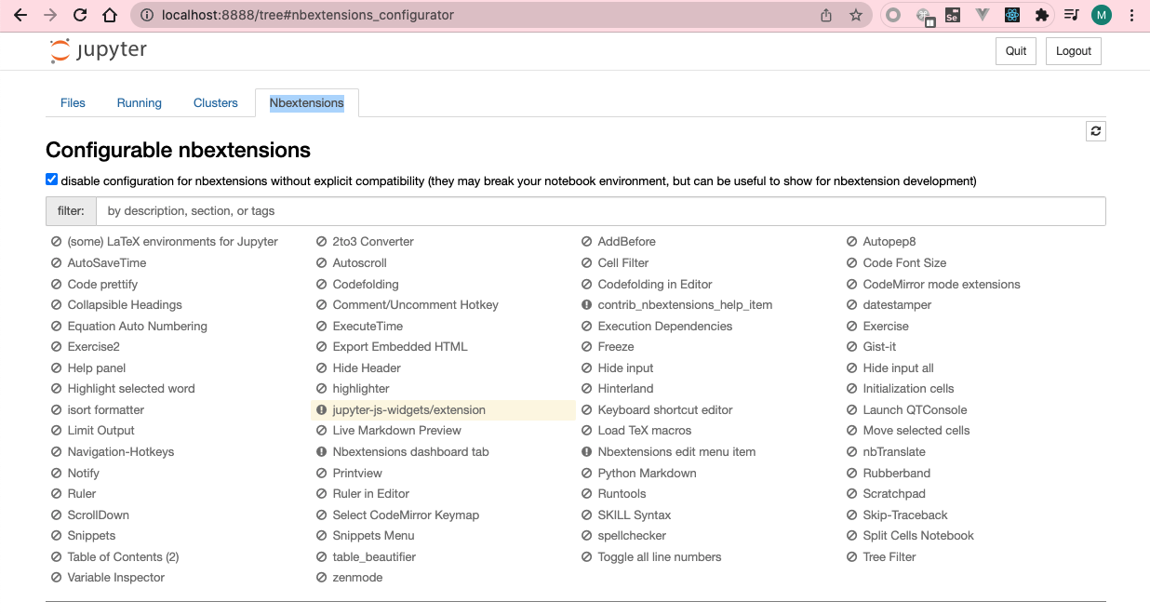Click the Logout button
1150x615 pixels.
click(1073, 51)
